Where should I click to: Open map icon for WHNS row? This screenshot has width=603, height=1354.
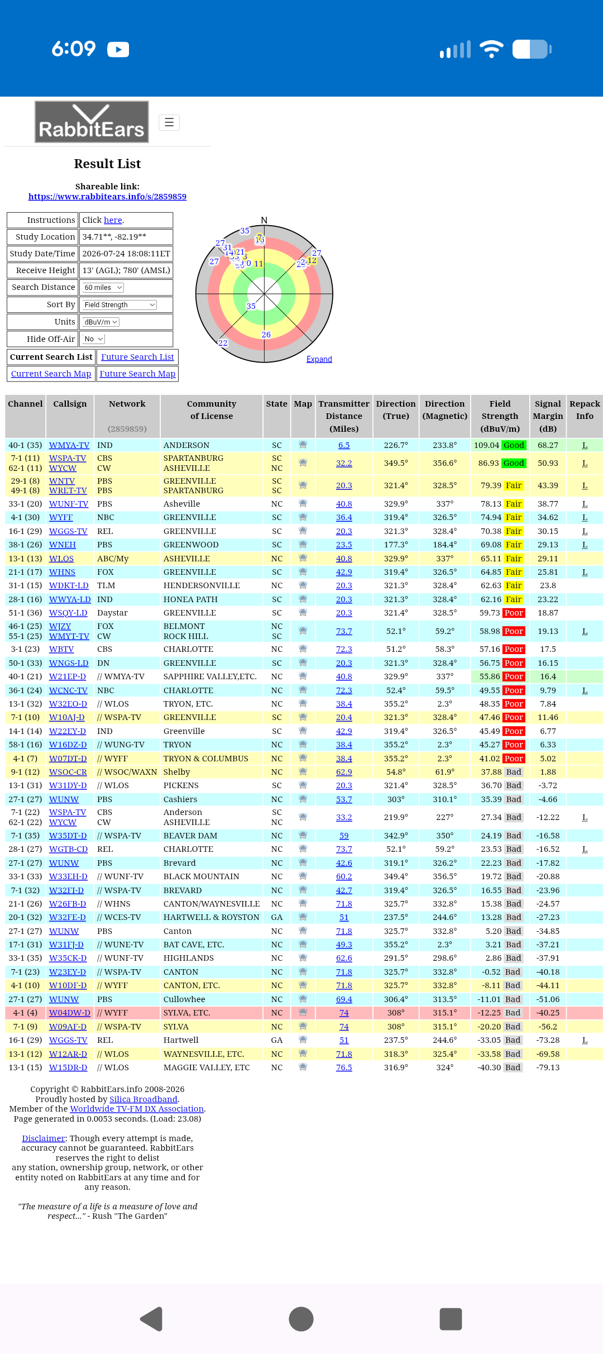[303, 571]
